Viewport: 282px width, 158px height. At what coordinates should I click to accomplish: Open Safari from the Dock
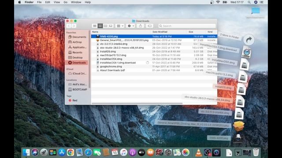tap(88, 152)
